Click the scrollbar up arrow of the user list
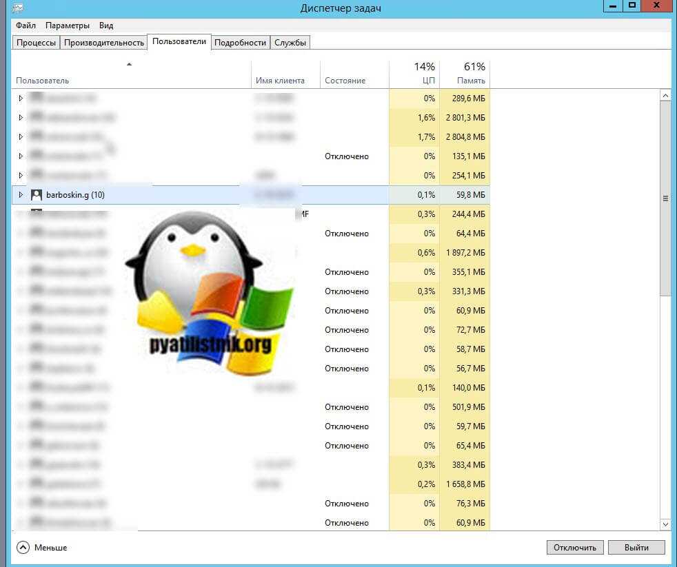This screenshot has width=677, height=567. 665,95
